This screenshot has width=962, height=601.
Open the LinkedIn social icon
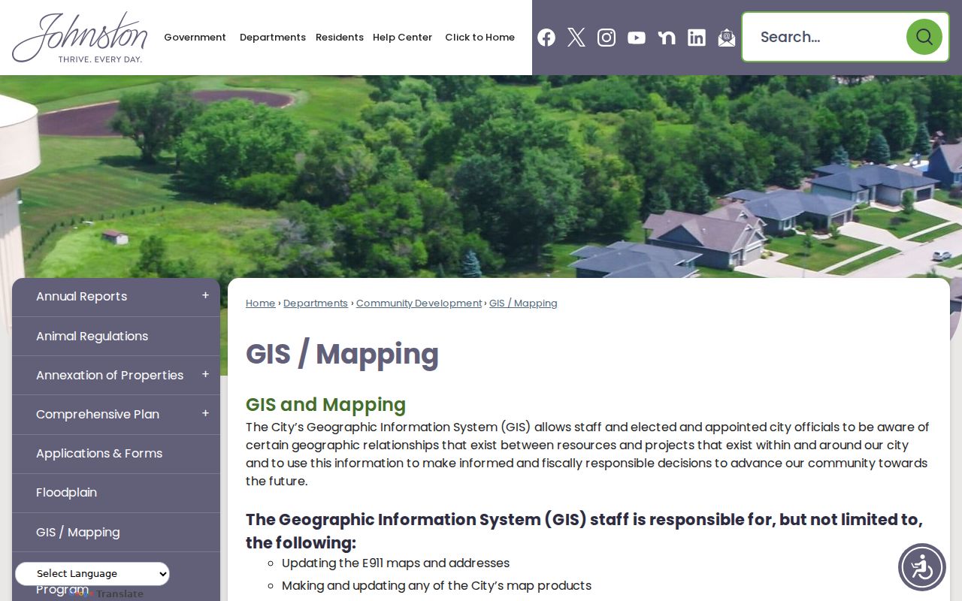(x=697, y=38)
